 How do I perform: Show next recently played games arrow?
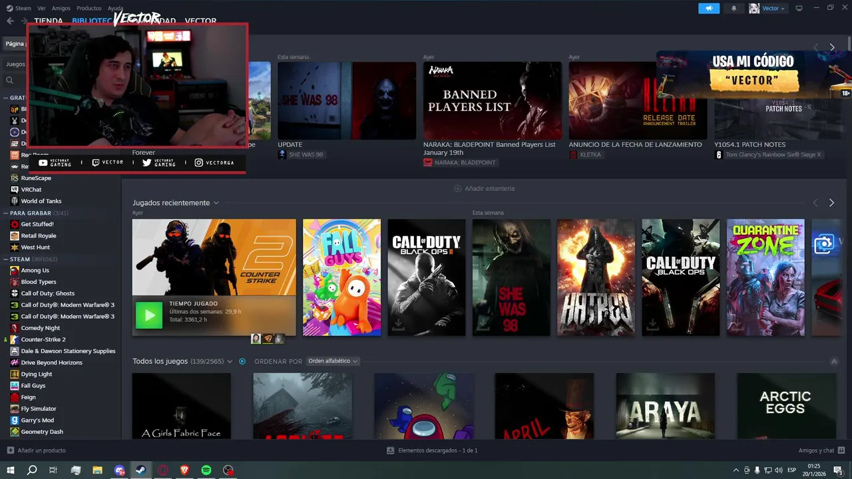(831, 202)
